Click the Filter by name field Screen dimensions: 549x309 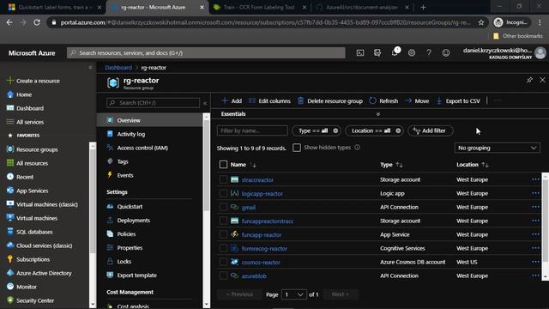[x=252, y=130]
